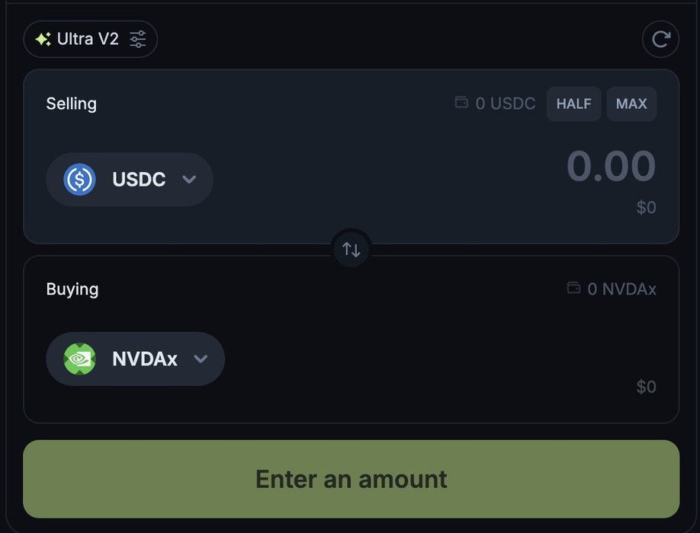Open swap settings via the sliders icon
This screenshot has width=700, height=533.
pyautogui.click(x=137, y=40)
